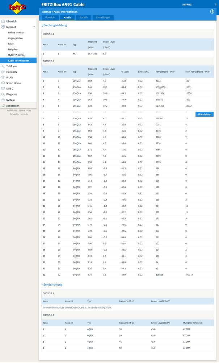219x363 pixels.
Task: Click the Latenz (ms) column header
Action: tap(144, 72)
